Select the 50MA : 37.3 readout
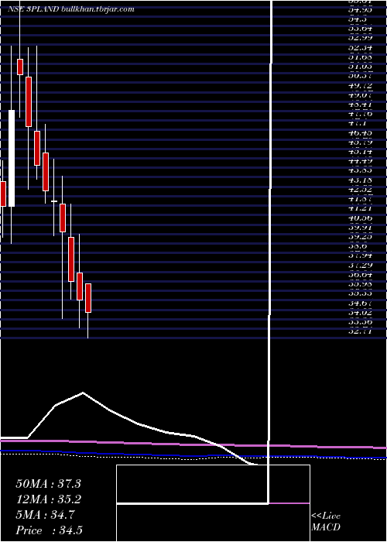 [48, 484]
